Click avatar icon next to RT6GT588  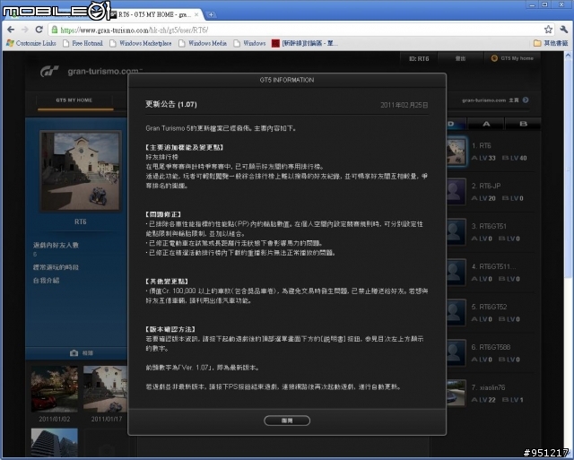457,352
